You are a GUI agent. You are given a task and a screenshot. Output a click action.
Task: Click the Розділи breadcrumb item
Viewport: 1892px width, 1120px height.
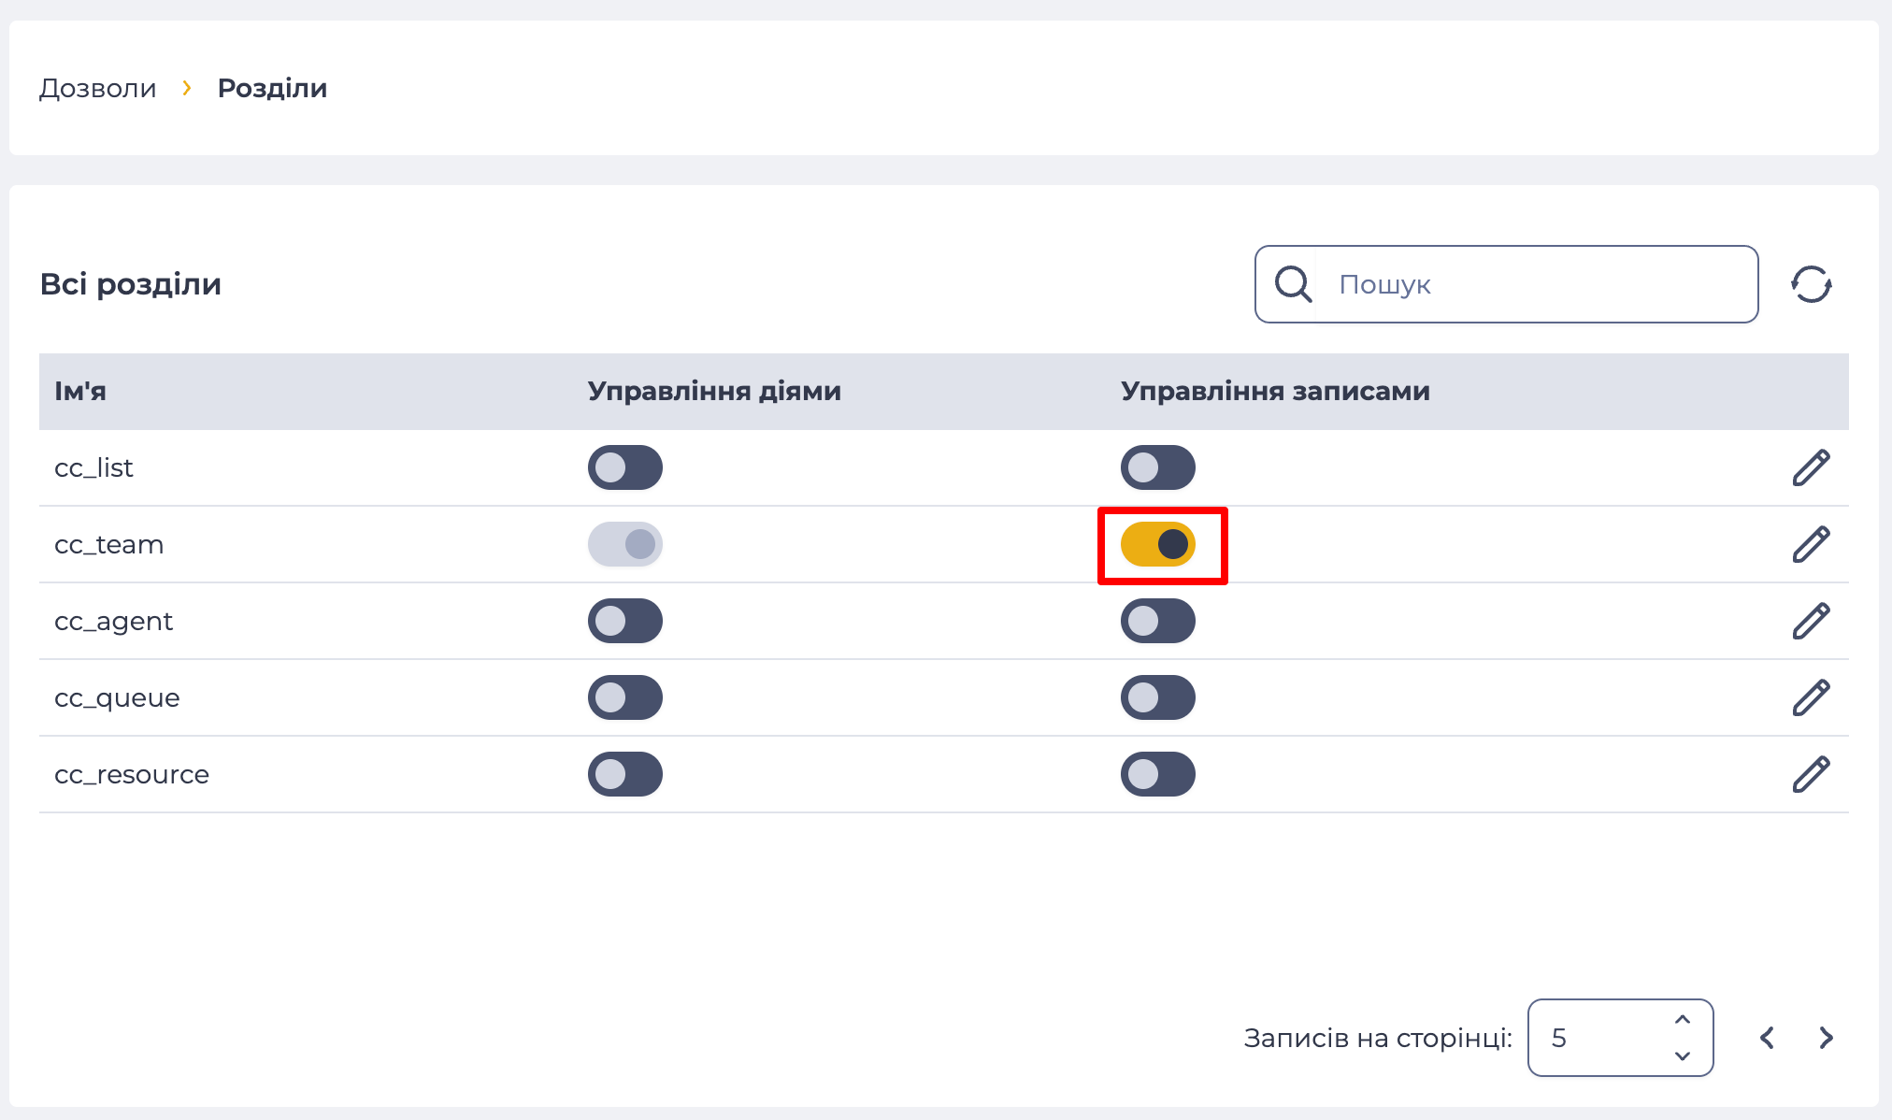point(272,88)
